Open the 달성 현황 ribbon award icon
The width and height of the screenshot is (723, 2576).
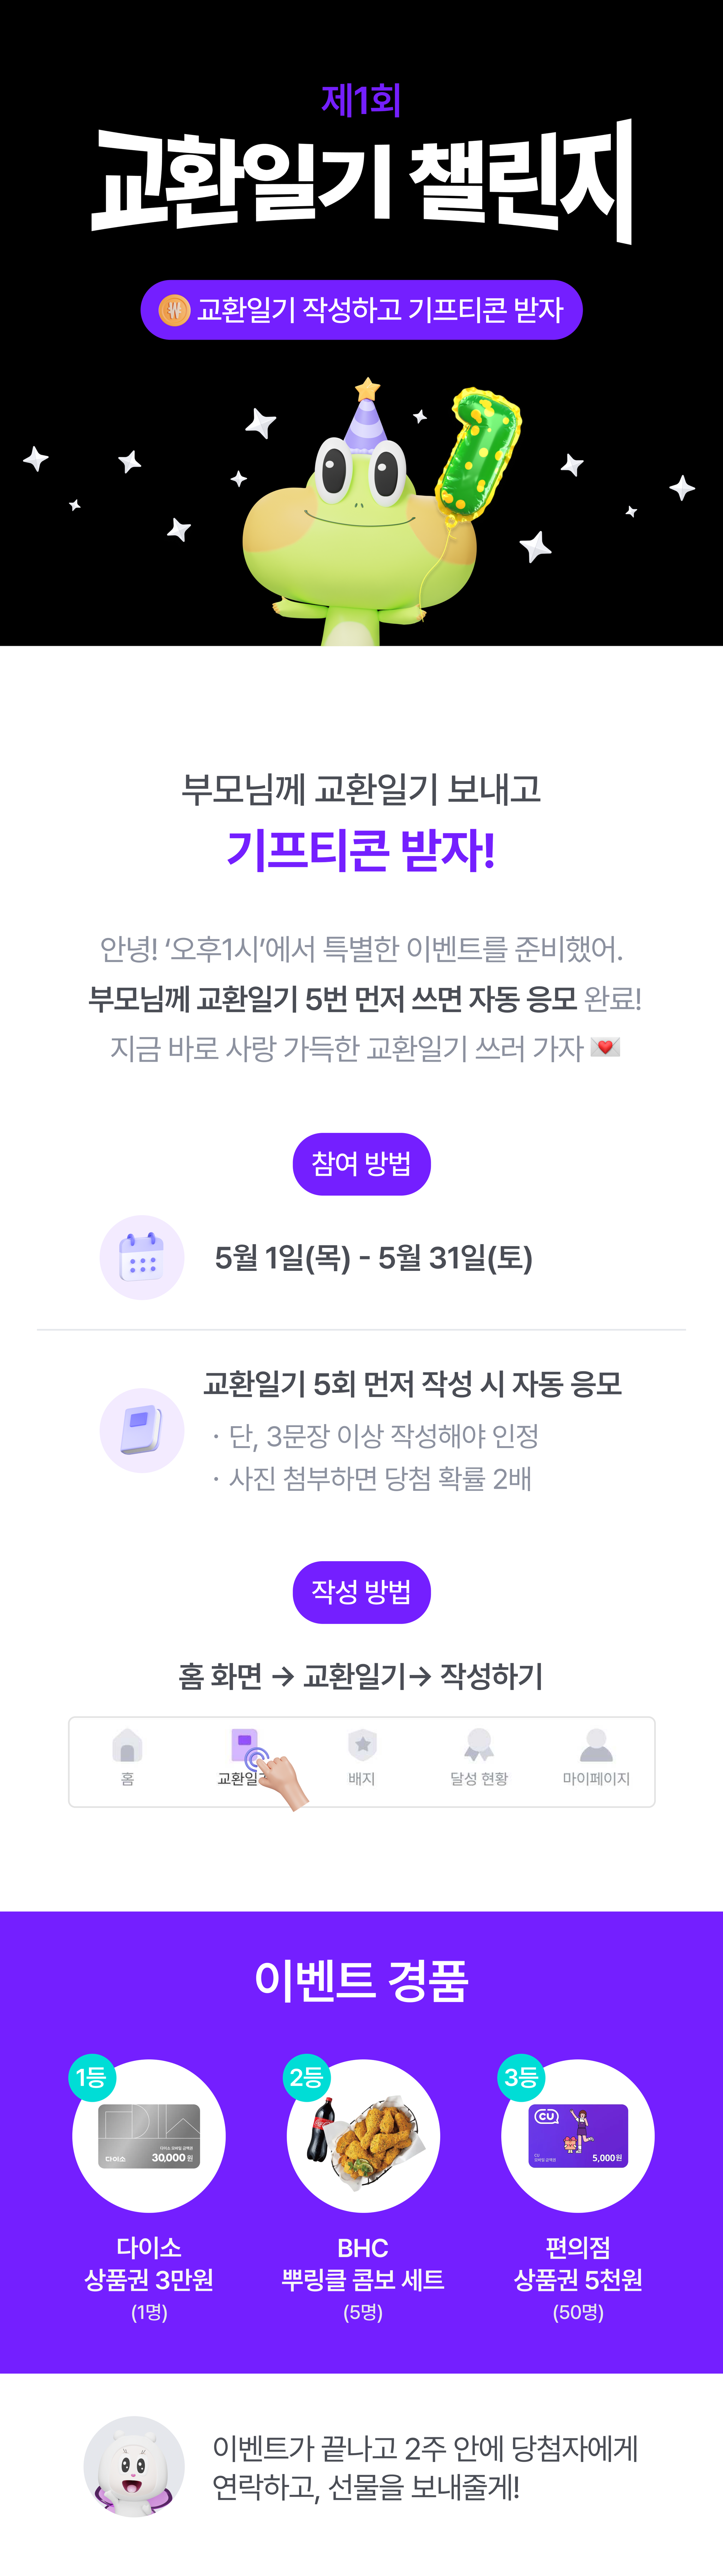(x=479, y=1745)
